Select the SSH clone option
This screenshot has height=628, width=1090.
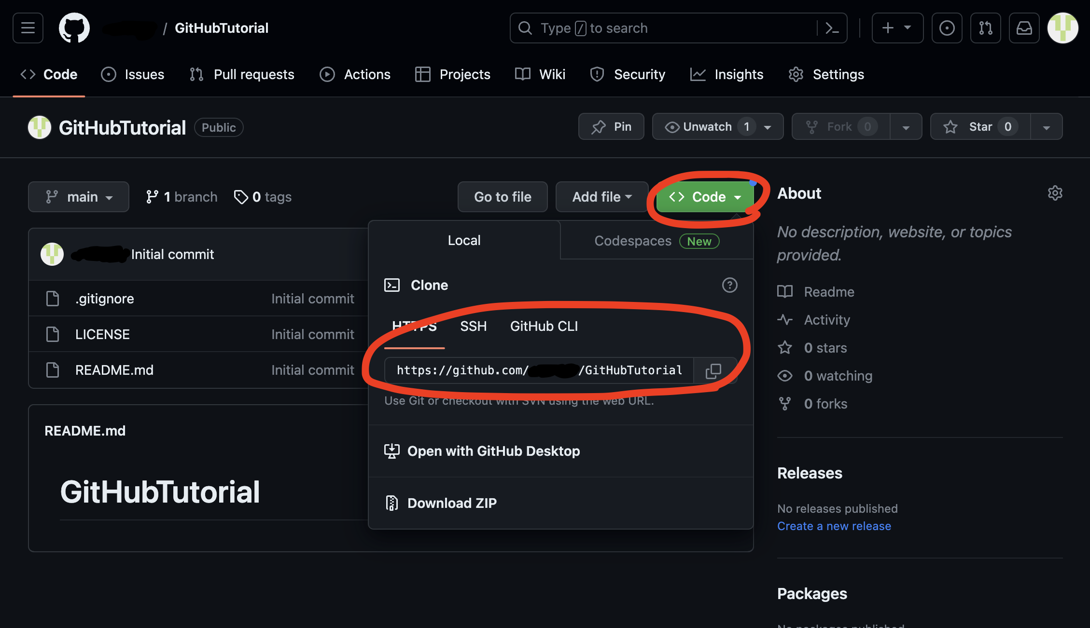pos(473,327)
